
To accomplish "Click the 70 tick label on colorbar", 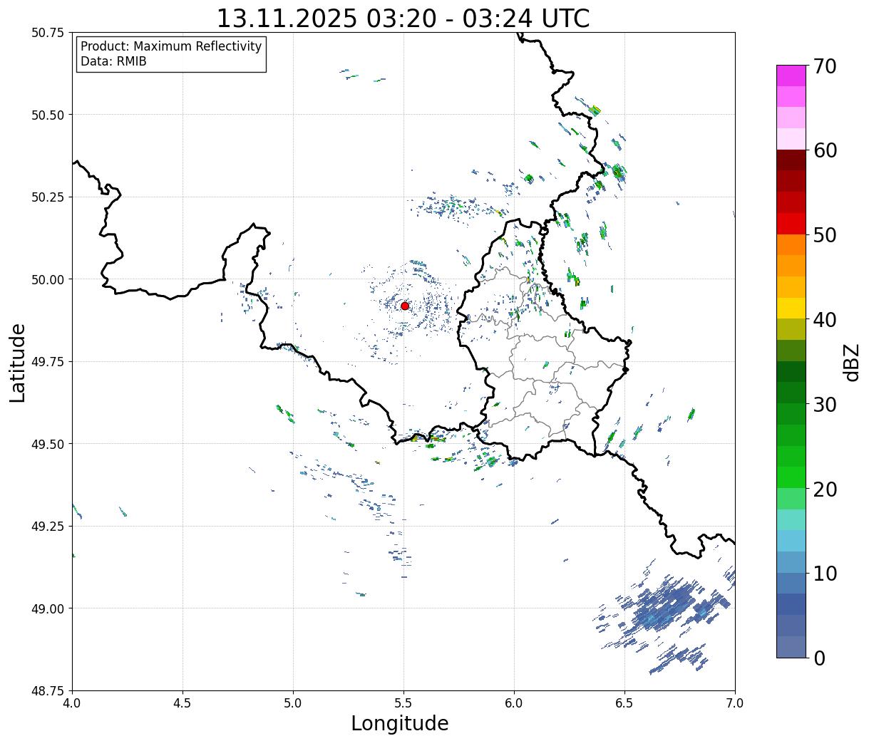I will (825, 66).
